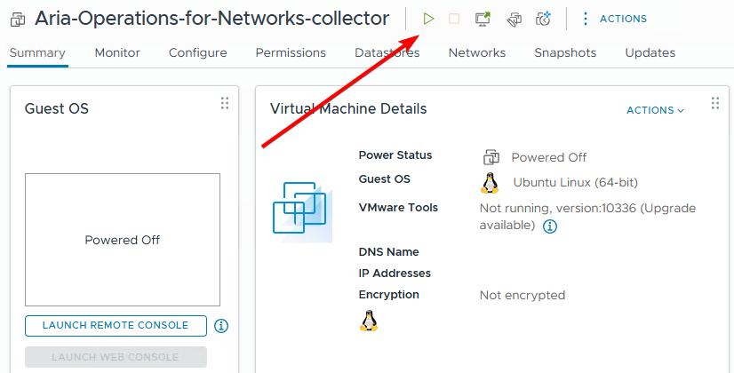734x373 pixels.
Task: Expand the ACTIONS dropdown in Virtual Machine Details
Action: 655,110
